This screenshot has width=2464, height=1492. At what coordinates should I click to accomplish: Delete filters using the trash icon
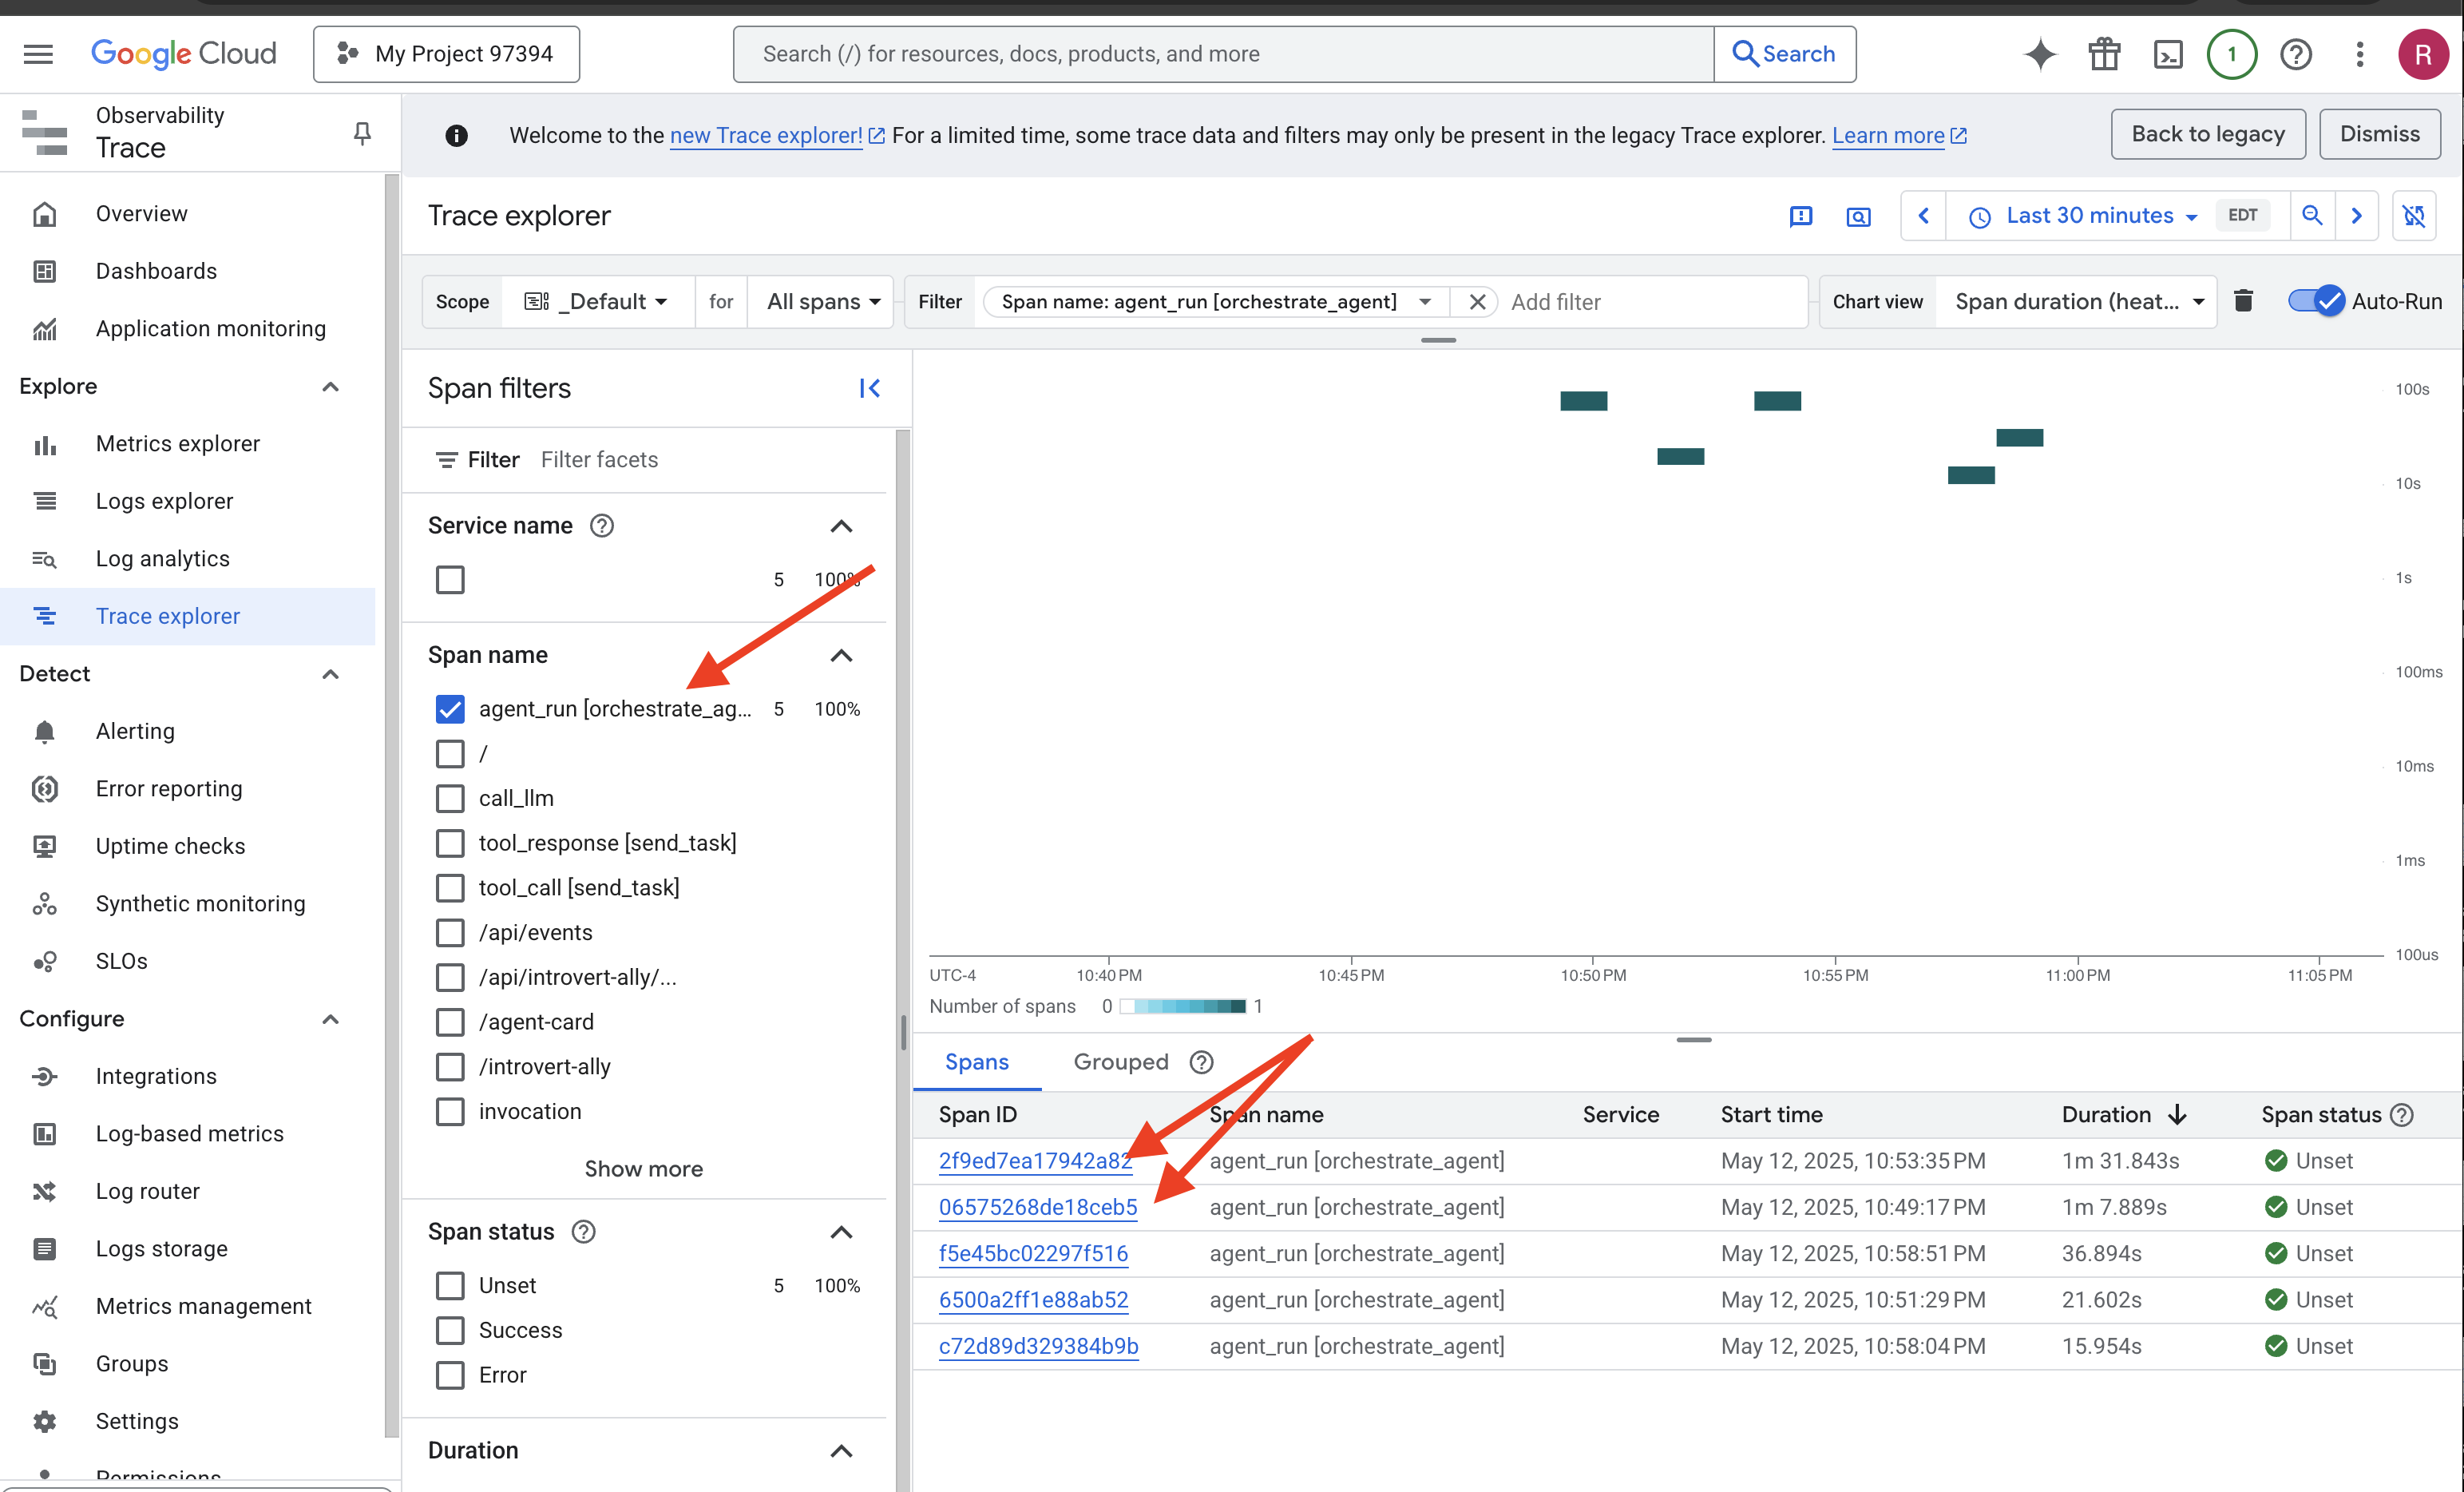click(x=2243, y=301)
